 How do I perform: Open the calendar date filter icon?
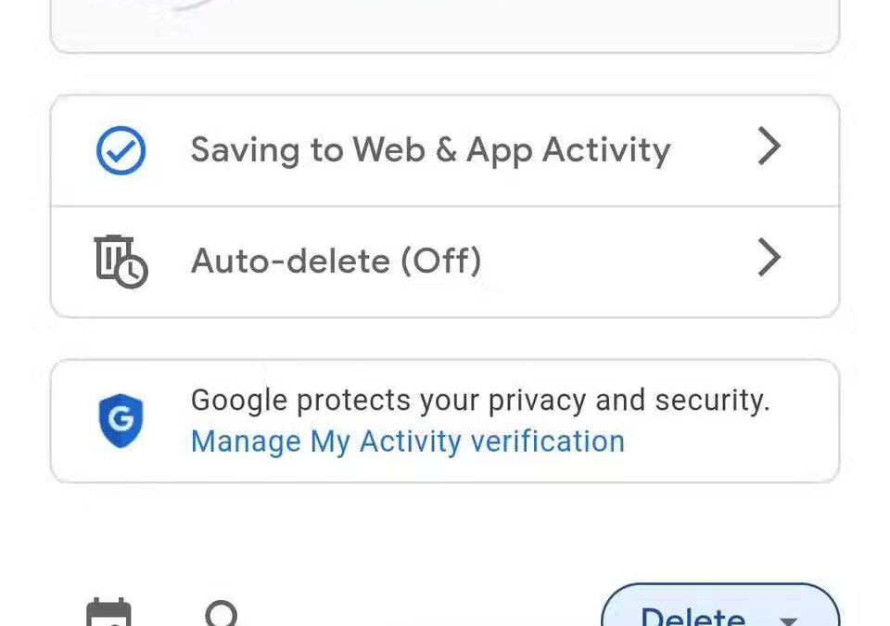click(108, 614)
